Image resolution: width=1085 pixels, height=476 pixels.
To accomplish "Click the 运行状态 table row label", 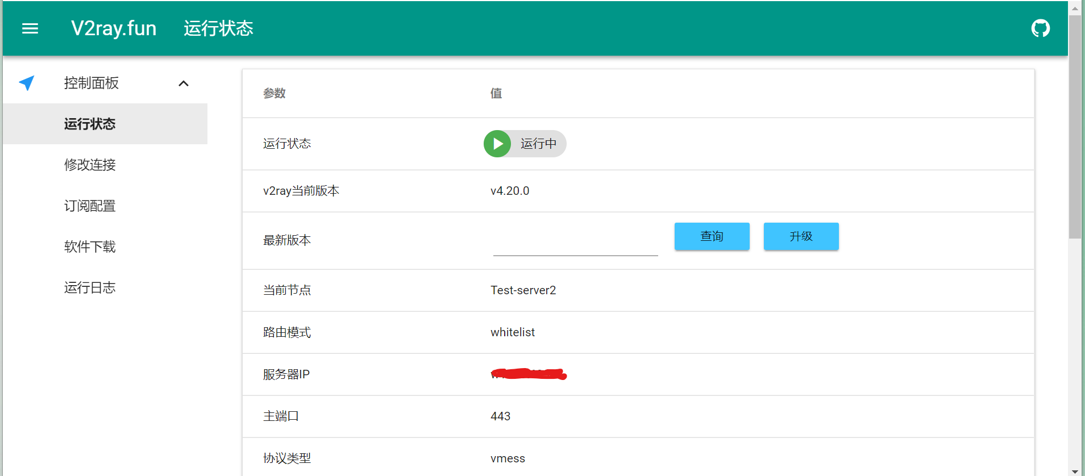I will tap(287, 144).
